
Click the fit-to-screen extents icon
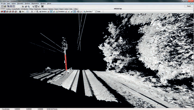tap(28, 12)
